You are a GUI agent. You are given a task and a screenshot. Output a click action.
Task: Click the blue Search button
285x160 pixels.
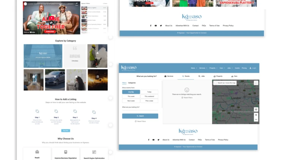click(x=140, y=116)
